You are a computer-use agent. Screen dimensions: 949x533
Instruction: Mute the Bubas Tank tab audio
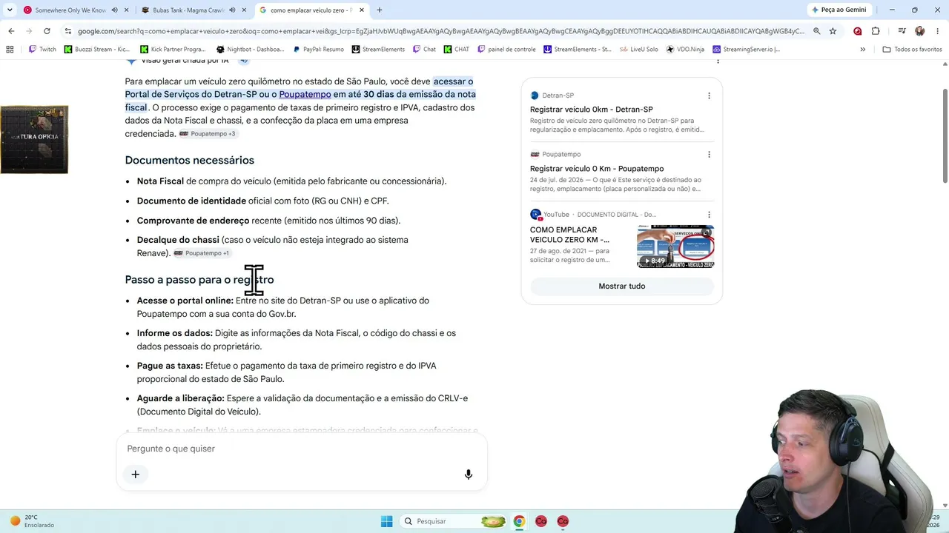pyautogui.click(x=233, y=10)
